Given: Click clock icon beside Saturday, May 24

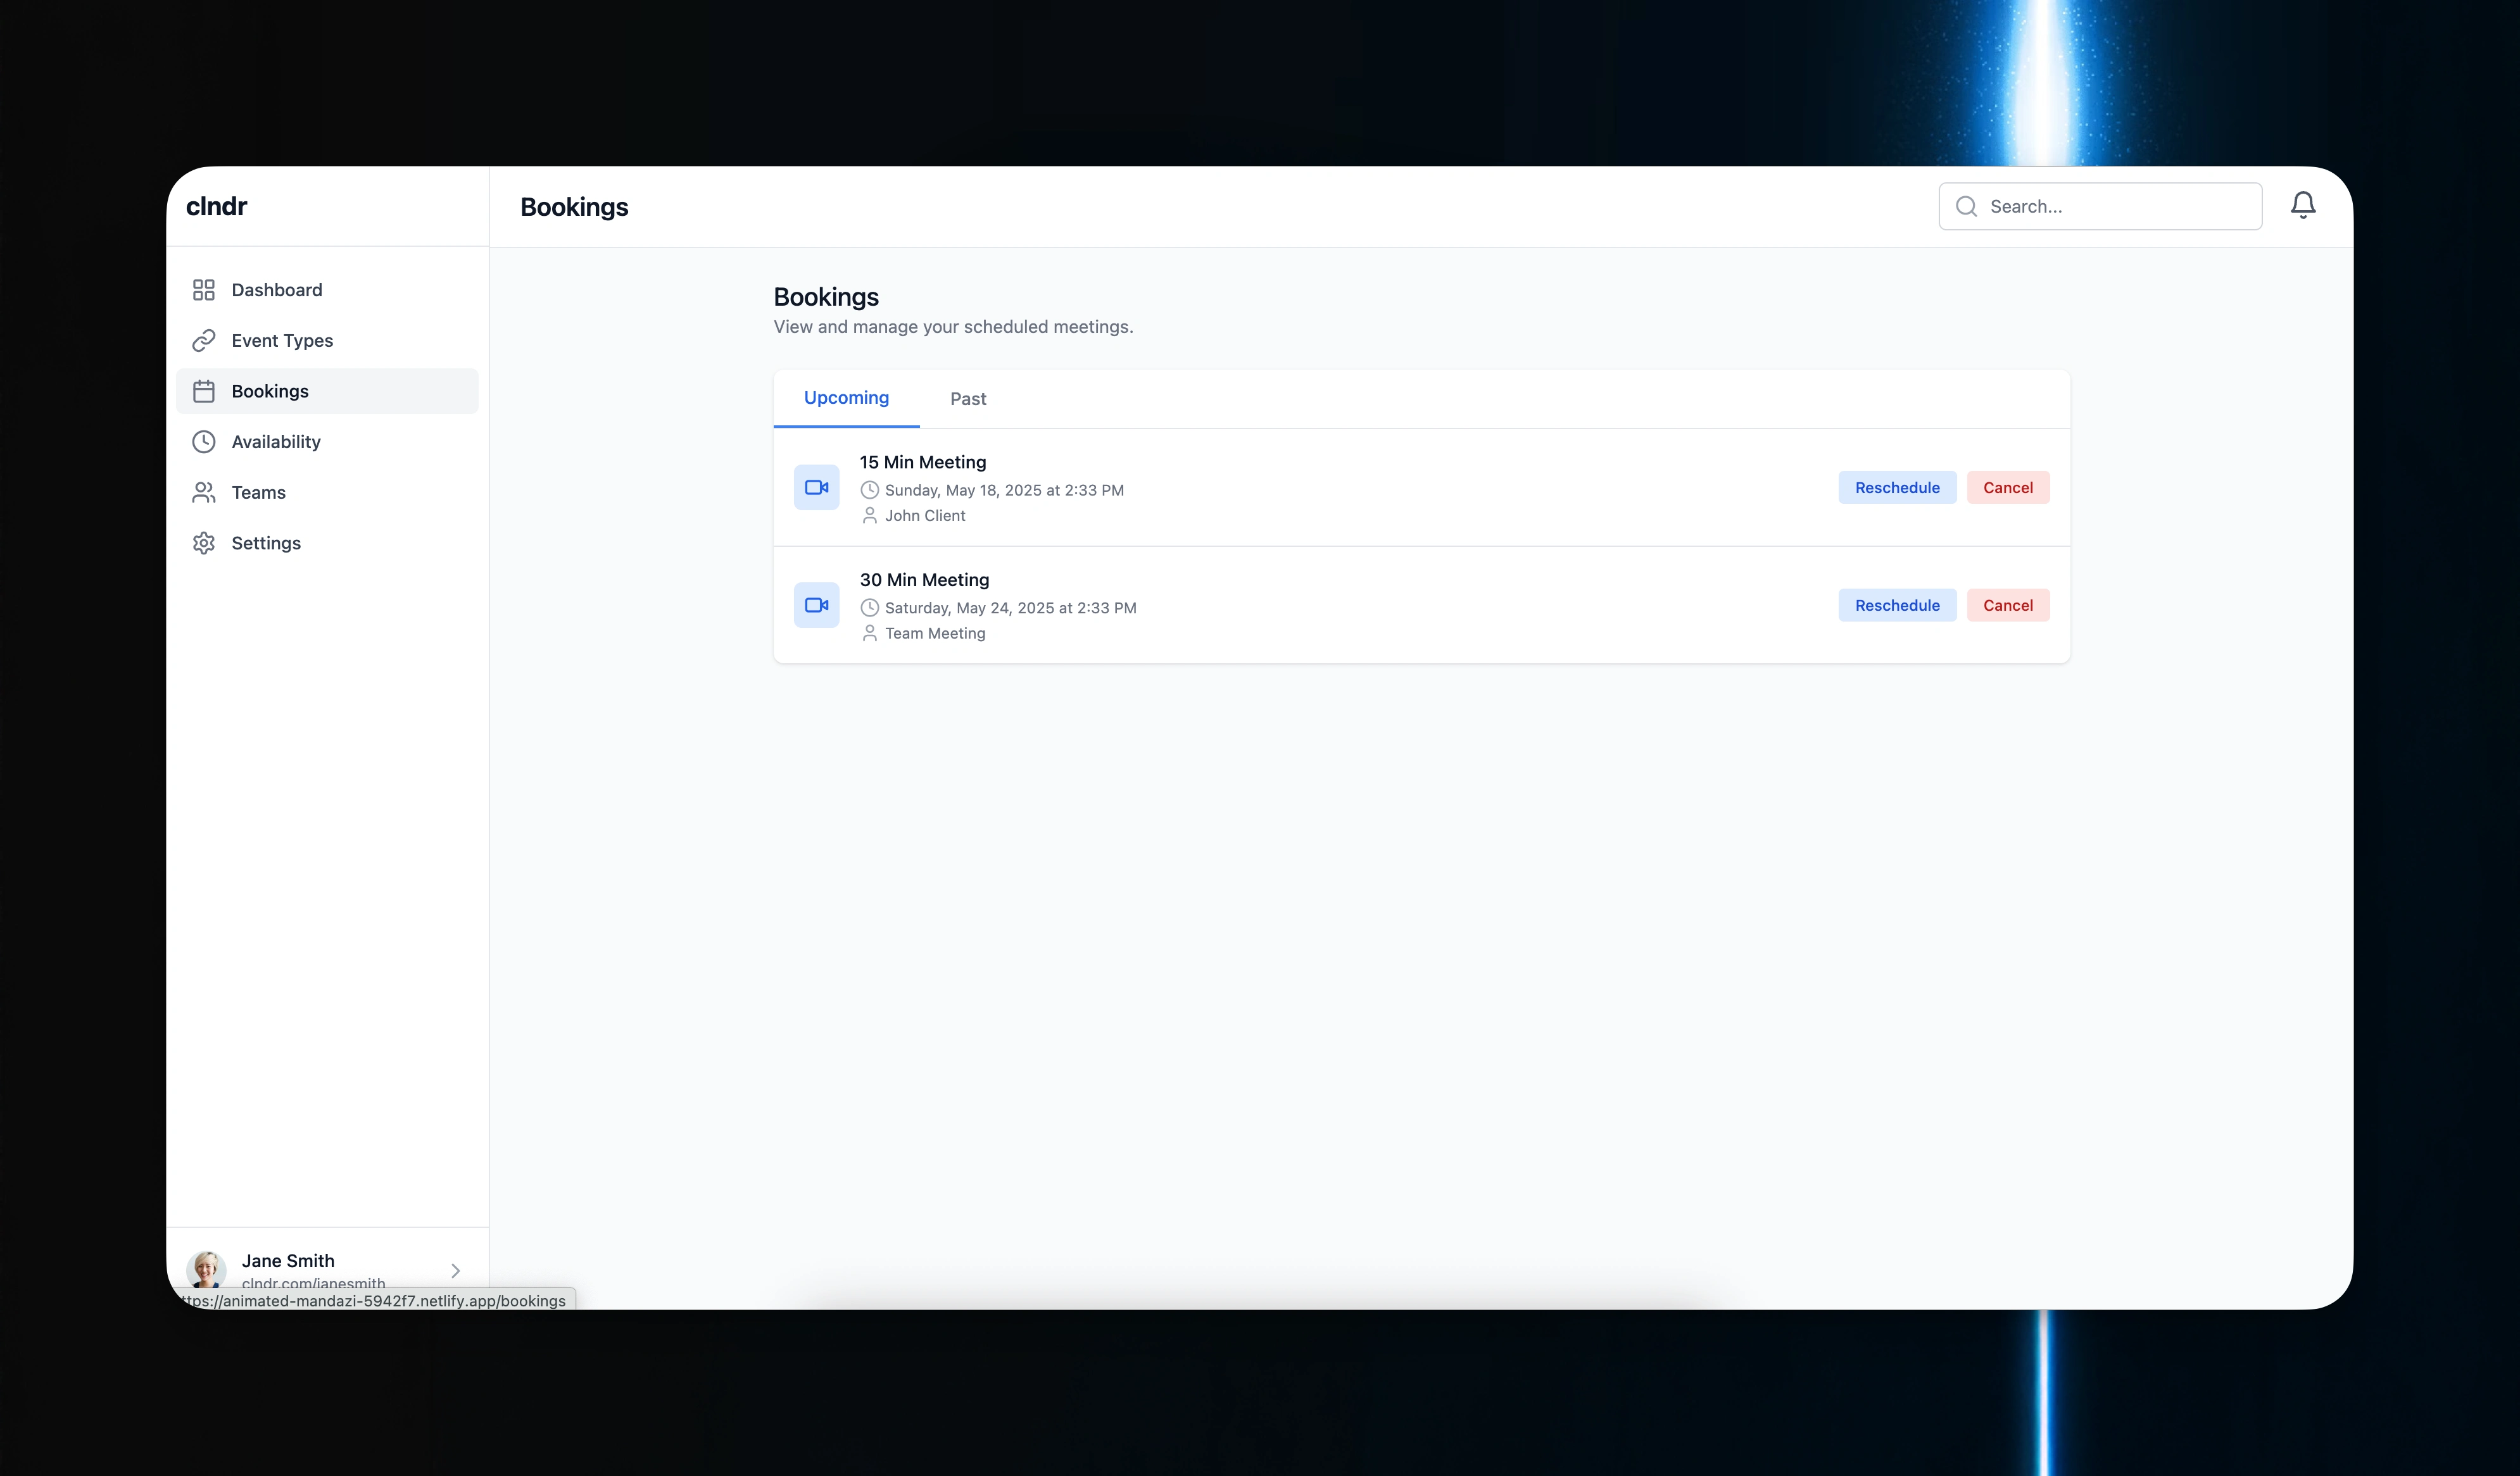Looking at the screenshot, I should point(870,608).
